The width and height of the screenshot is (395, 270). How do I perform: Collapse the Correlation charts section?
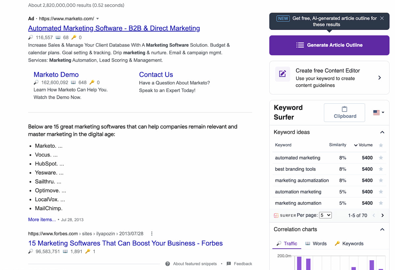tap(382, 229)
